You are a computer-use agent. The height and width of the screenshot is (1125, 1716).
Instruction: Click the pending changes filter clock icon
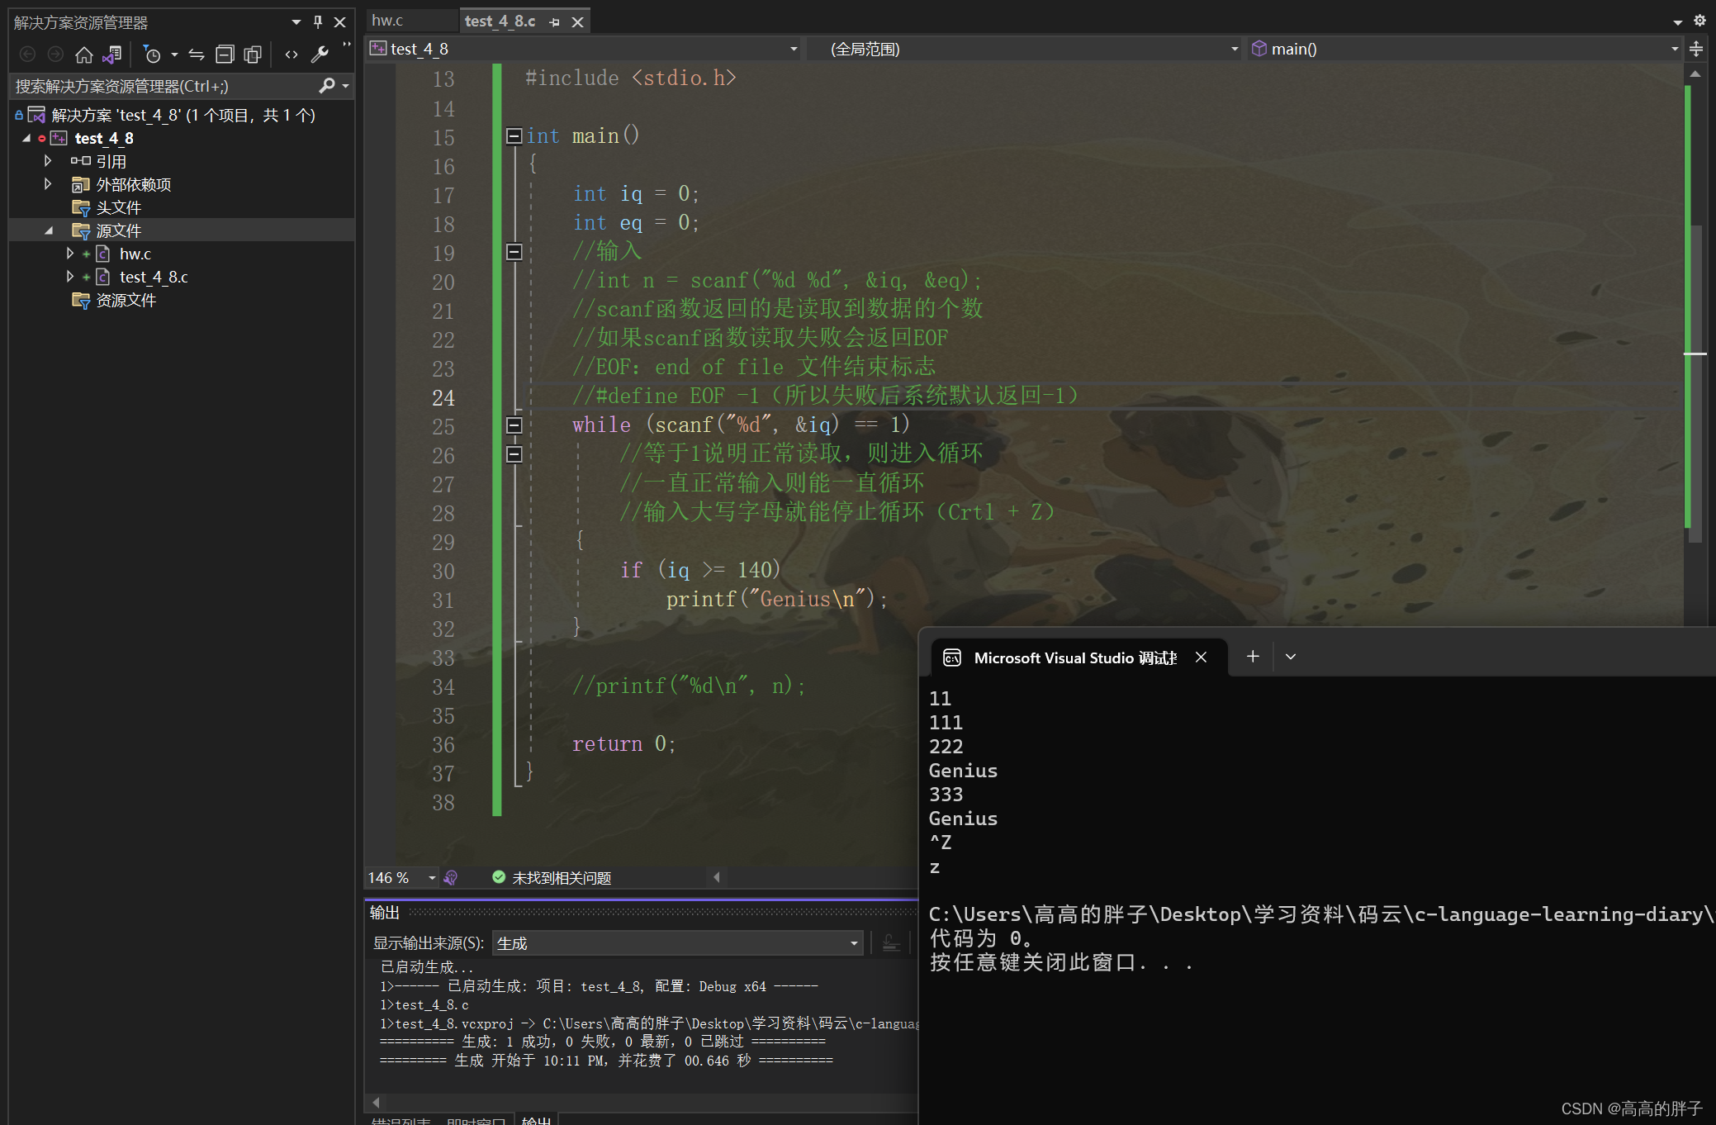tap(152, 55)
